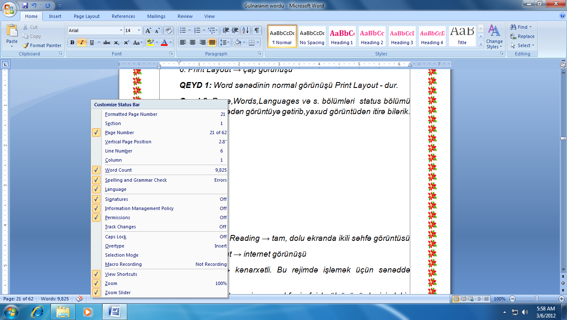Screen dimensions: 567x320
Task: Click Replace in Editing group
Action: click(x=522, y=36)
